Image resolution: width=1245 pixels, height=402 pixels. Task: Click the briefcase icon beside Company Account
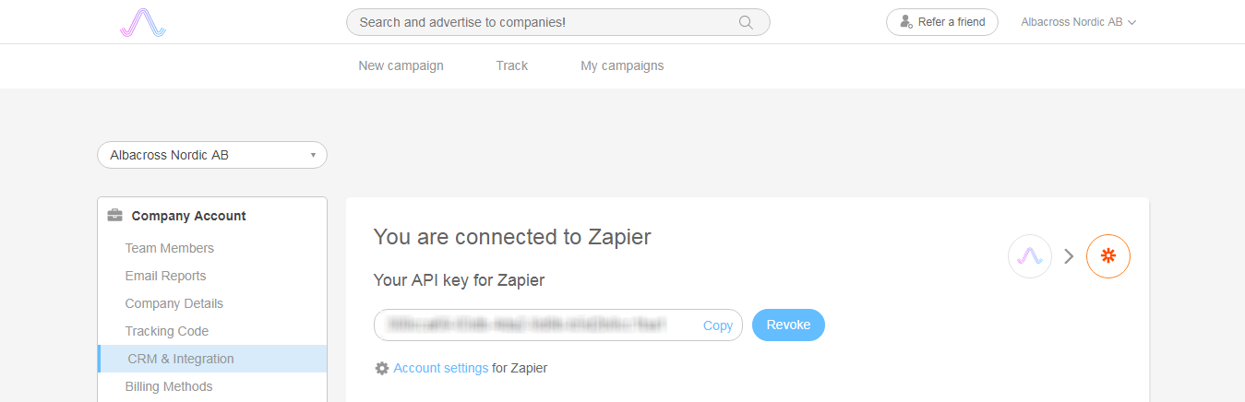[x=115, y=216]
